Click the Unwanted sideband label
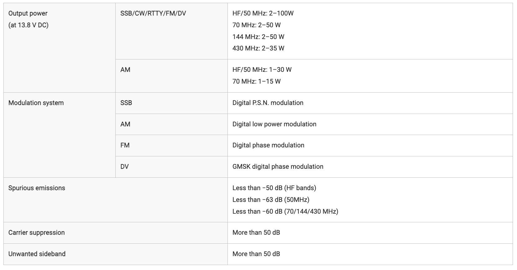Viewport: 517px width, 270px height. (x=37, y=254)
